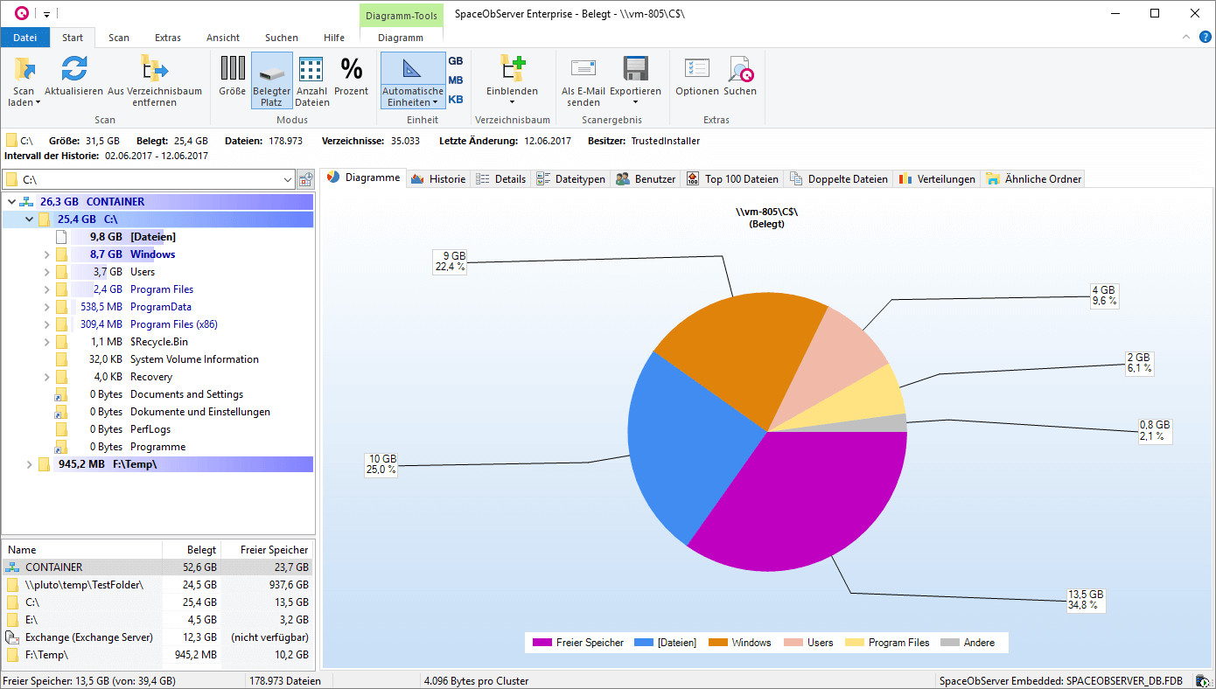
Task: Open the Dateitypen tab
Action: point(571,178)
